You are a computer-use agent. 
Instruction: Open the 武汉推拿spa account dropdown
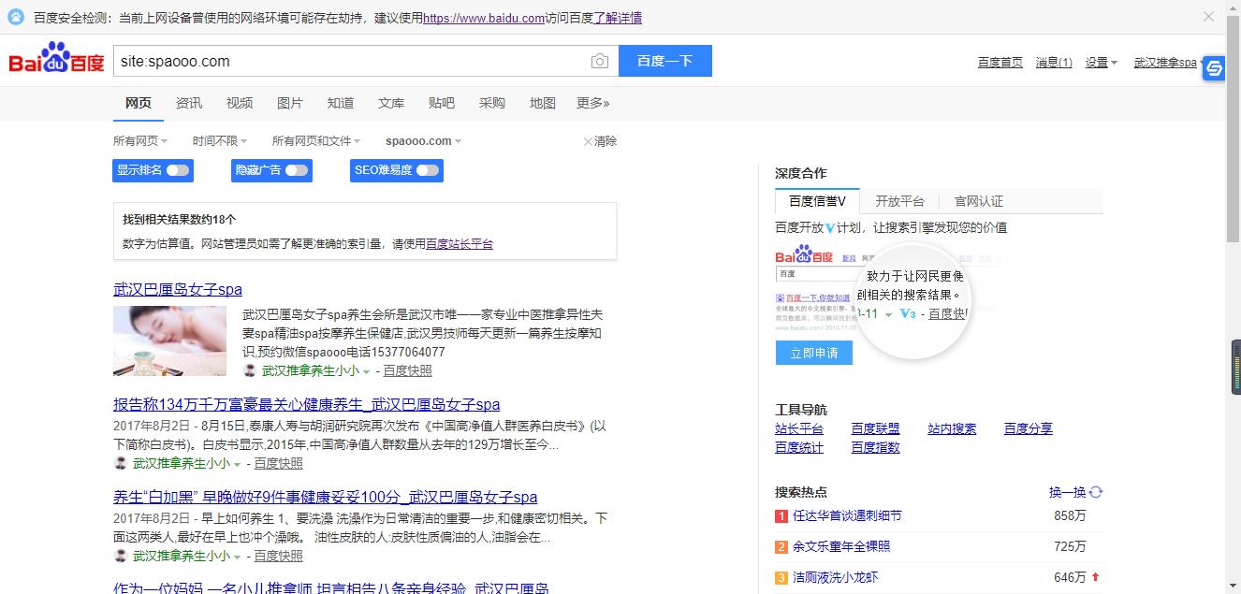pos(1168,63)
